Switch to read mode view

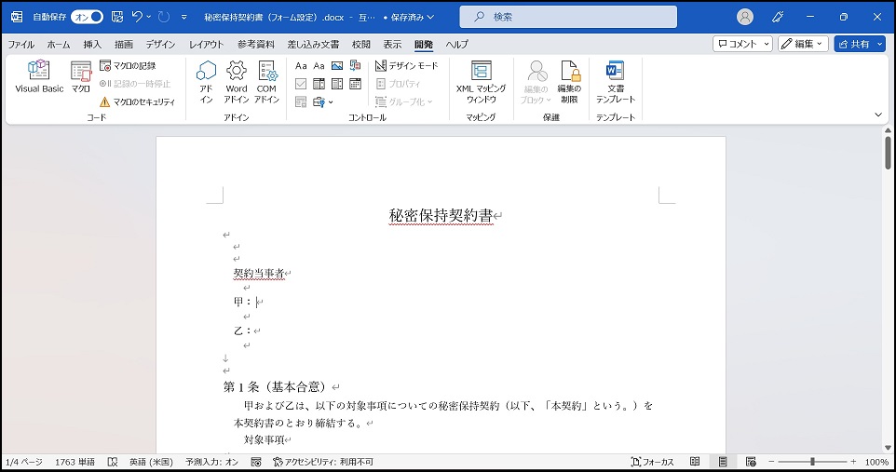pyautogui.click(x=695, y=462)
